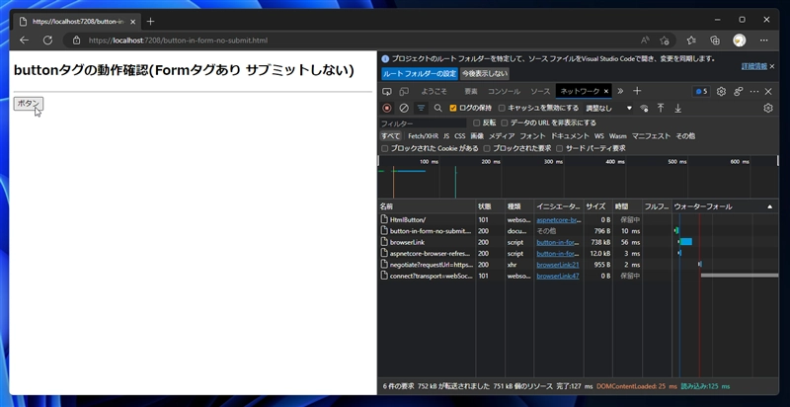Dismiss the root folder info bar

[772, 66]
